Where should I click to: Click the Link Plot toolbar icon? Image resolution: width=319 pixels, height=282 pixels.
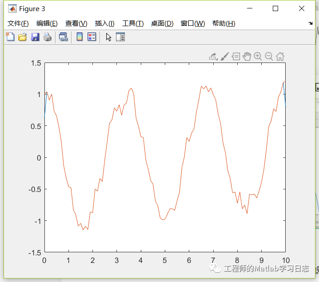point(63,37)
